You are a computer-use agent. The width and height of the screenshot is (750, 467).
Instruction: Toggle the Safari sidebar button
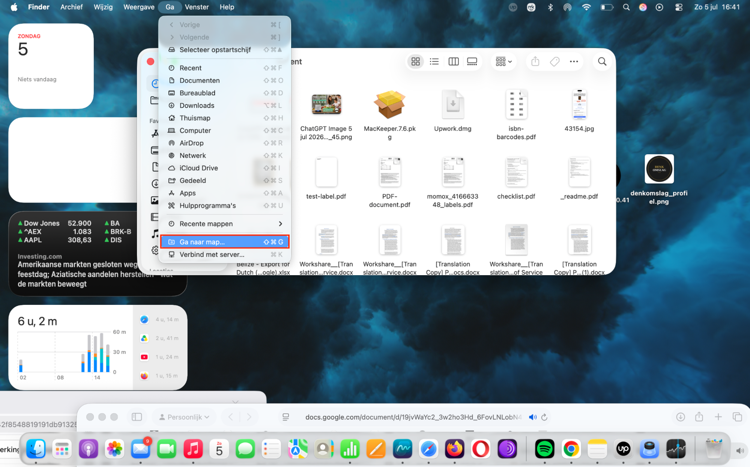[x=137, y=417]
